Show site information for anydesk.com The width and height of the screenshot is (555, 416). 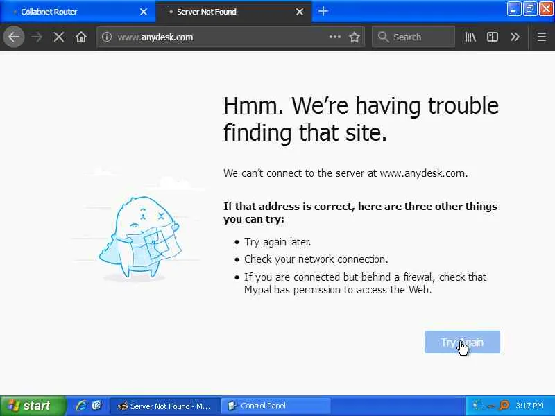click(x=107, y=37)
